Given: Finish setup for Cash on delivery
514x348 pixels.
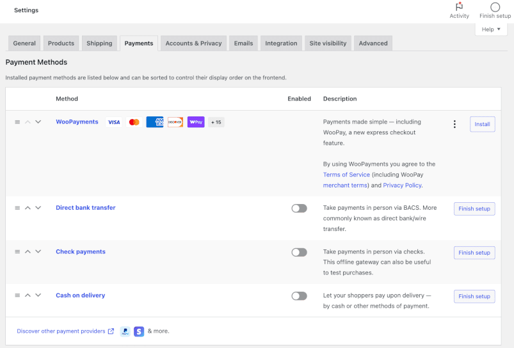Looking at the screenshot, I should point(474,296).
